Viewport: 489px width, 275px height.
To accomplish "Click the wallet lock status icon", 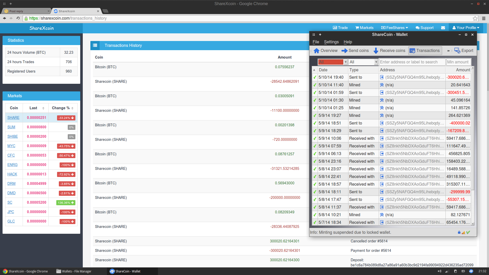I will coord(459,232).
